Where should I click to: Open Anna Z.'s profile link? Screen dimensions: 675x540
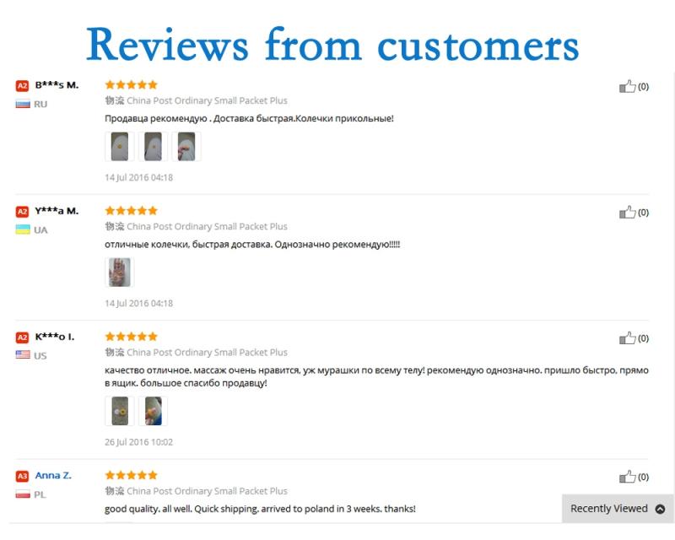(53, 475)
